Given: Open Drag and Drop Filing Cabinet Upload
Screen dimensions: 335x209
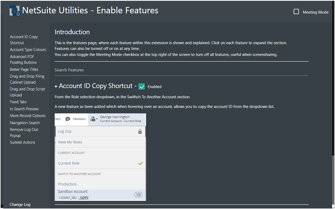Looking at the screenshot, I should 27,79.
